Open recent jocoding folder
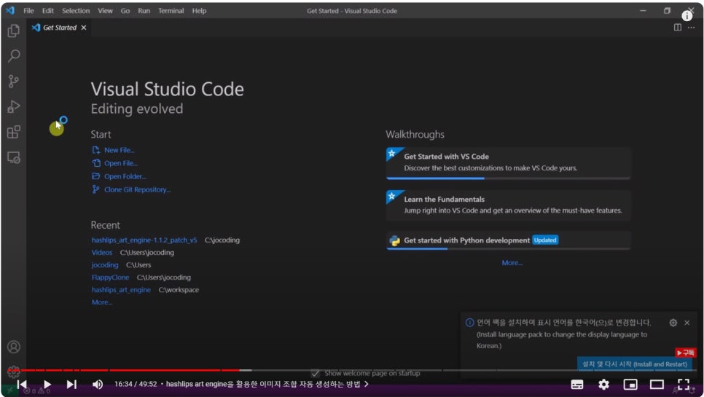The image size is (704, 397). point(105,265)
